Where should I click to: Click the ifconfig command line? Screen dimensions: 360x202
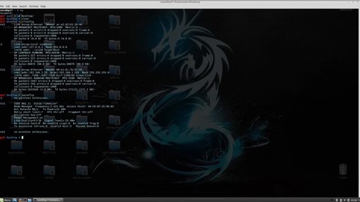[x=17, y=21]
